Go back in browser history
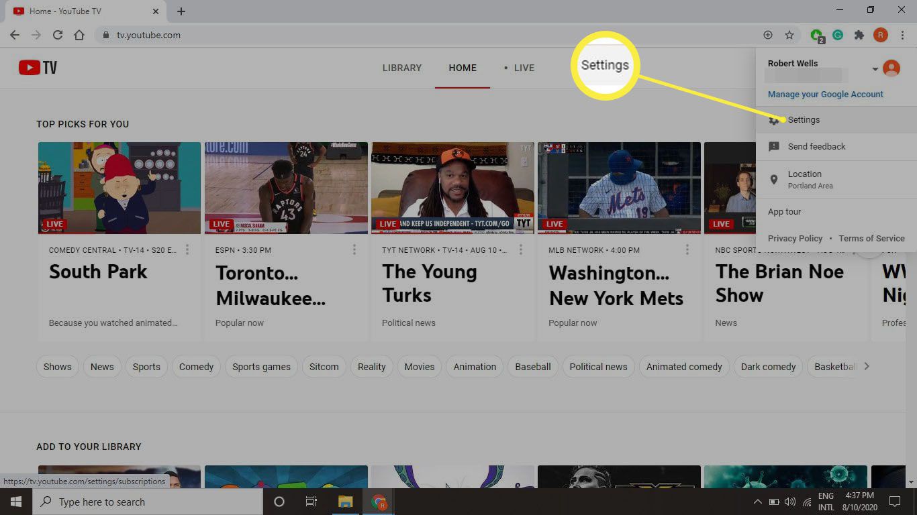 15,35
